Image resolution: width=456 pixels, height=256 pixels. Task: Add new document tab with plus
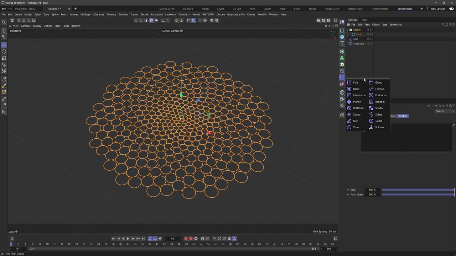point(75,9)
